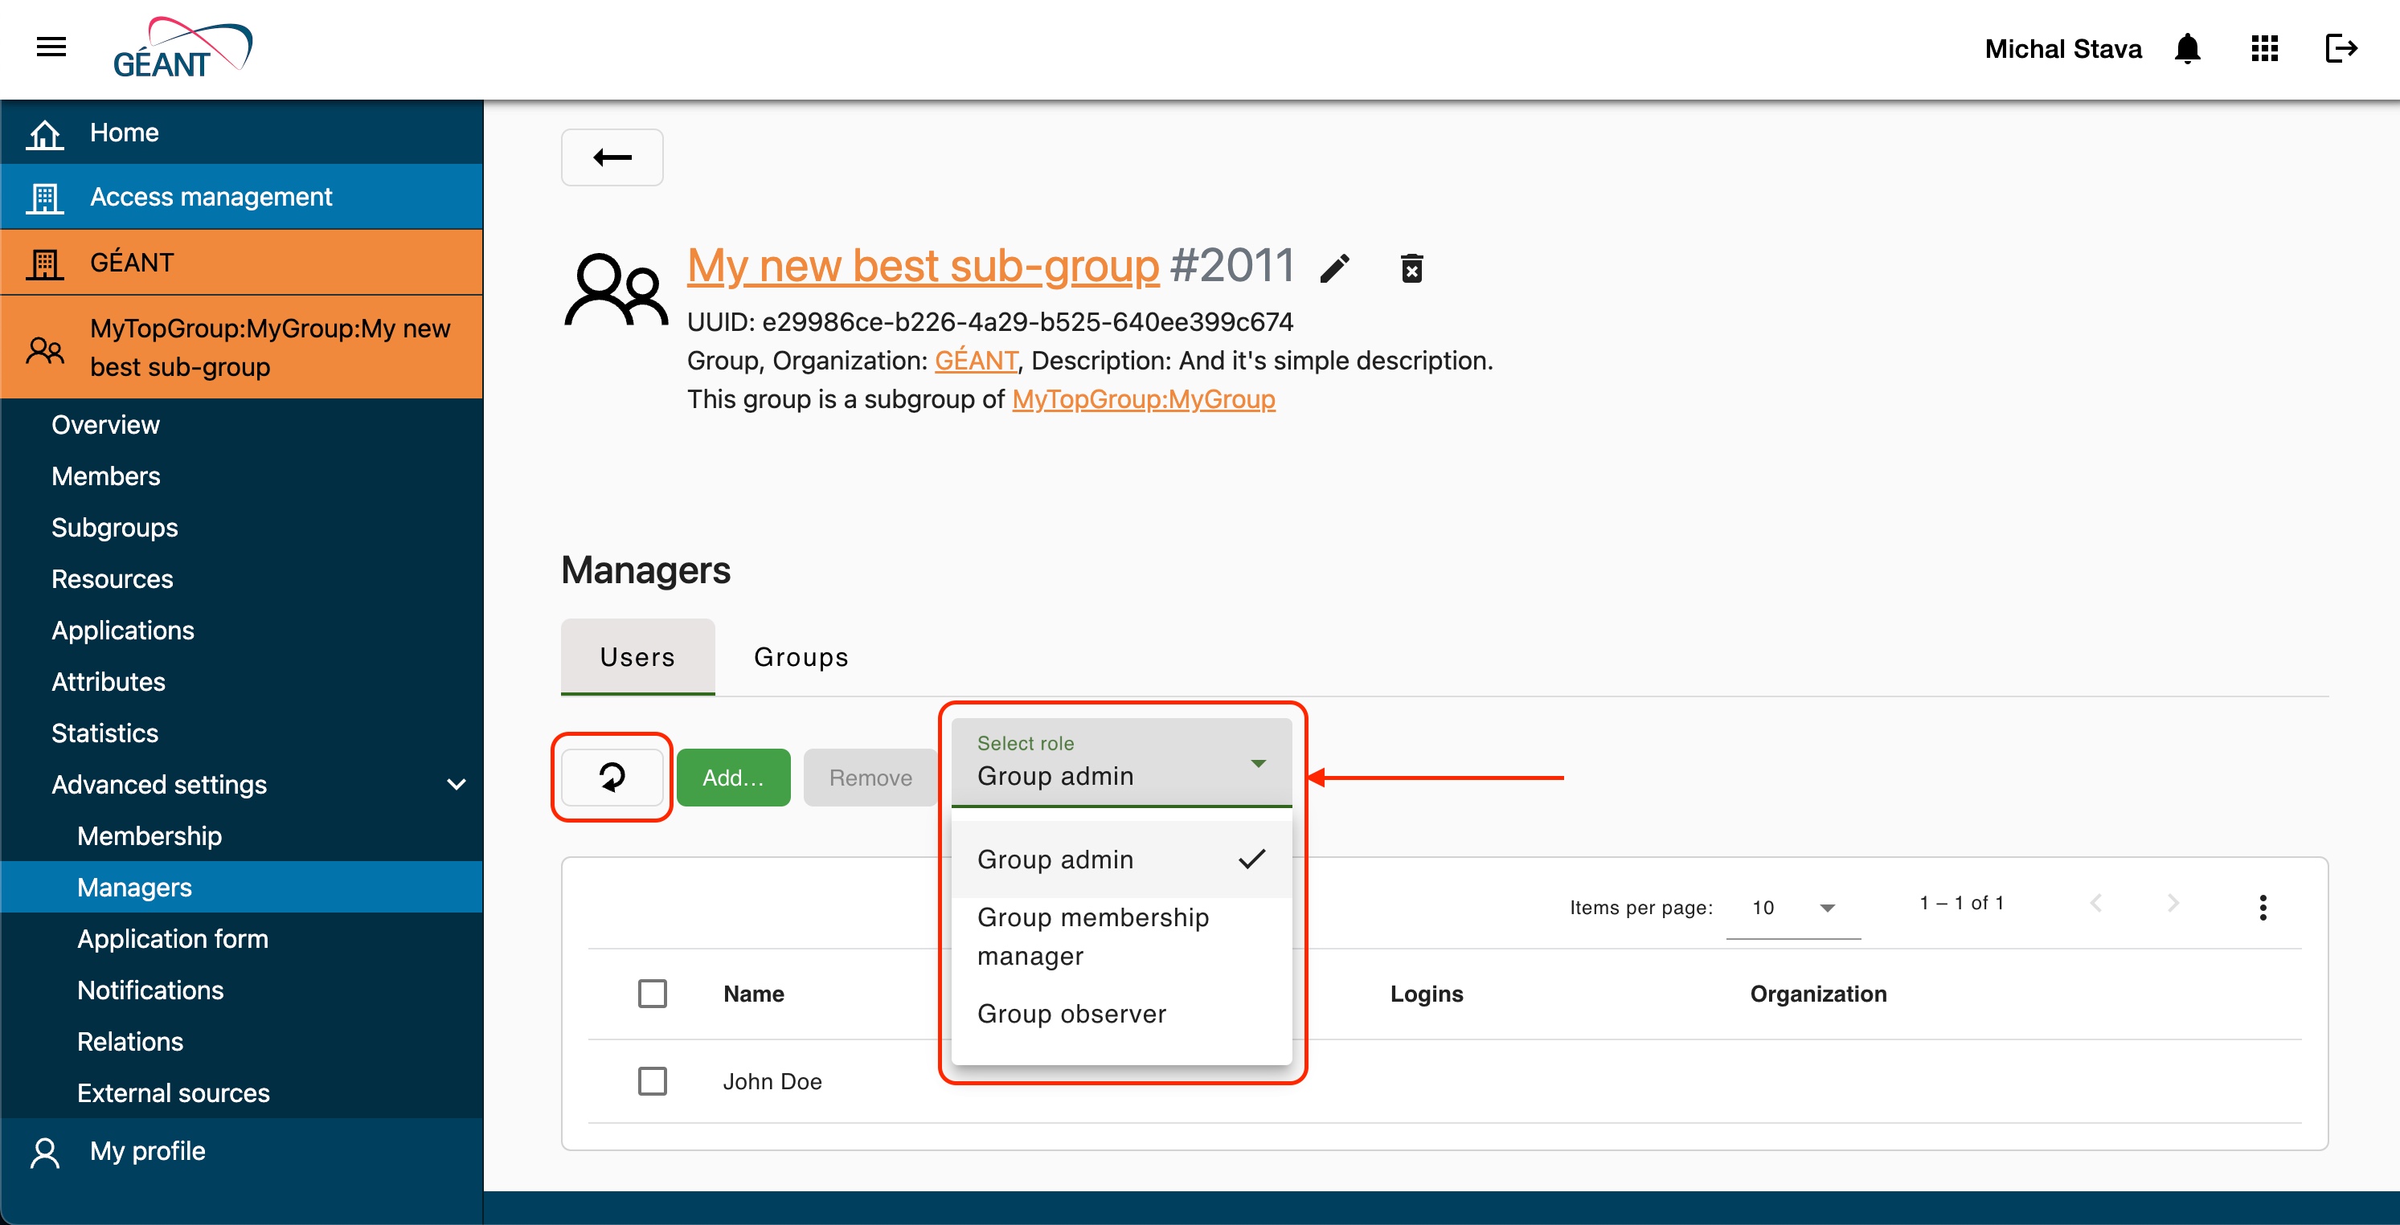Open the hamburger navigation menu
This screenshot has width=2400, height=1225.
[51, 47]
